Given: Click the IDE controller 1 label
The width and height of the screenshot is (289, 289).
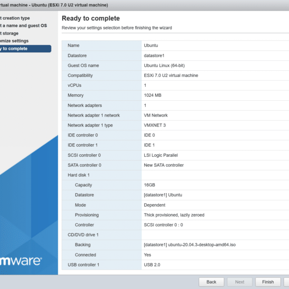Looking at the screenshot, I should coord(83,145).
